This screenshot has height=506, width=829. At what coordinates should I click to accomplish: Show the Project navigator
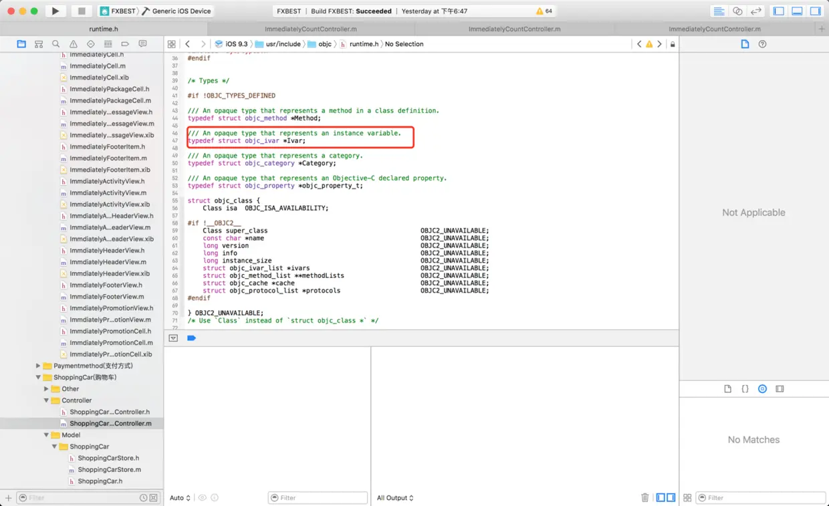coord(21,44)
